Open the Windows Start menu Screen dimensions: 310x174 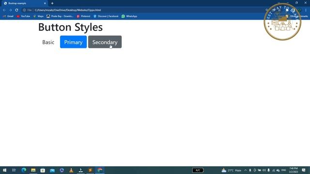4,170
